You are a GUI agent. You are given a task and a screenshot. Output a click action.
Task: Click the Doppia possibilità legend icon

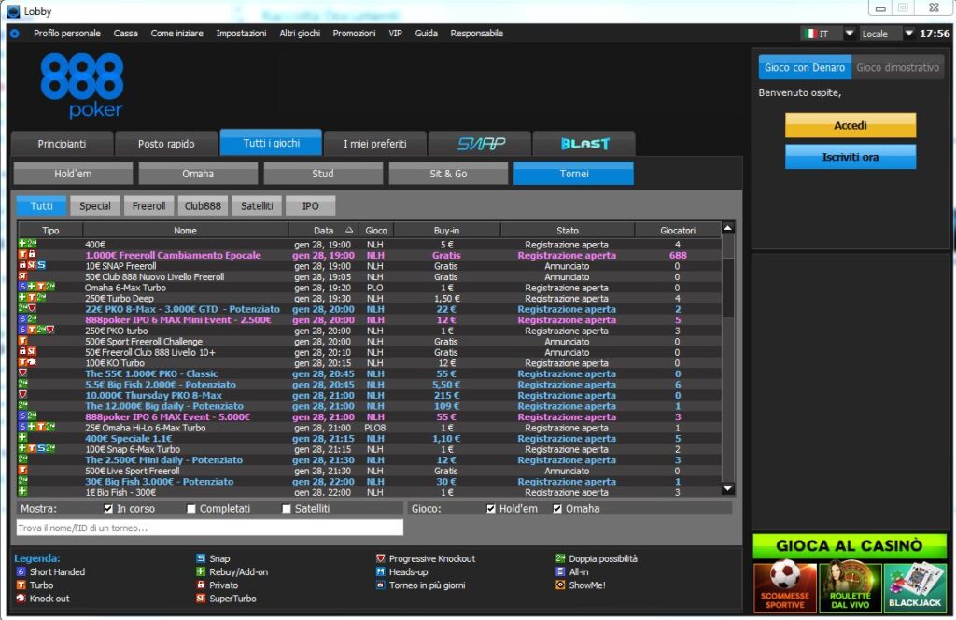tap(560, 558)
